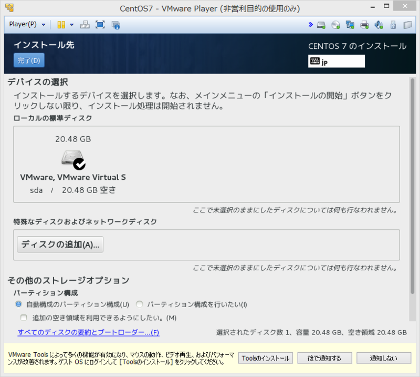Click the CD/DVD drive device icon
420x377 pixels.
point(334,24)
